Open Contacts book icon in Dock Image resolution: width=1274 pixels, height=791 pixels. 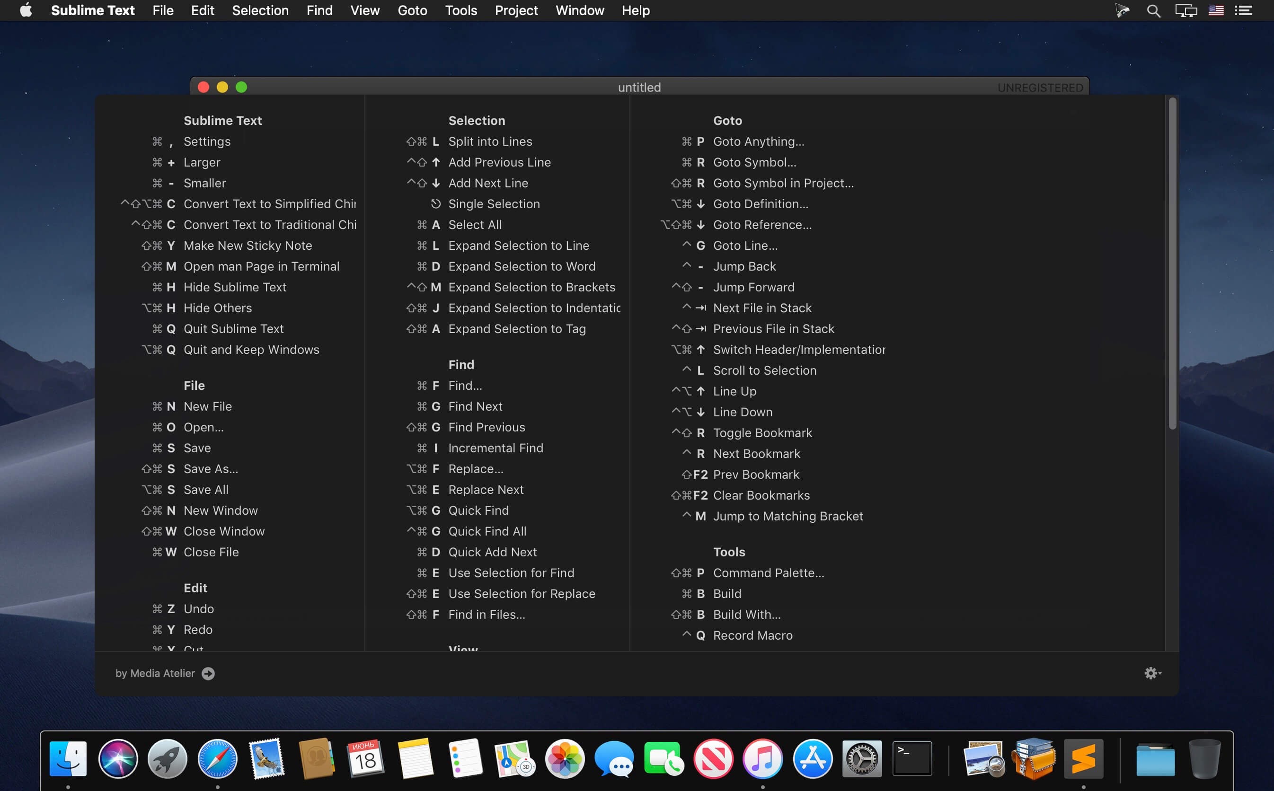click(x=316, y=758)
